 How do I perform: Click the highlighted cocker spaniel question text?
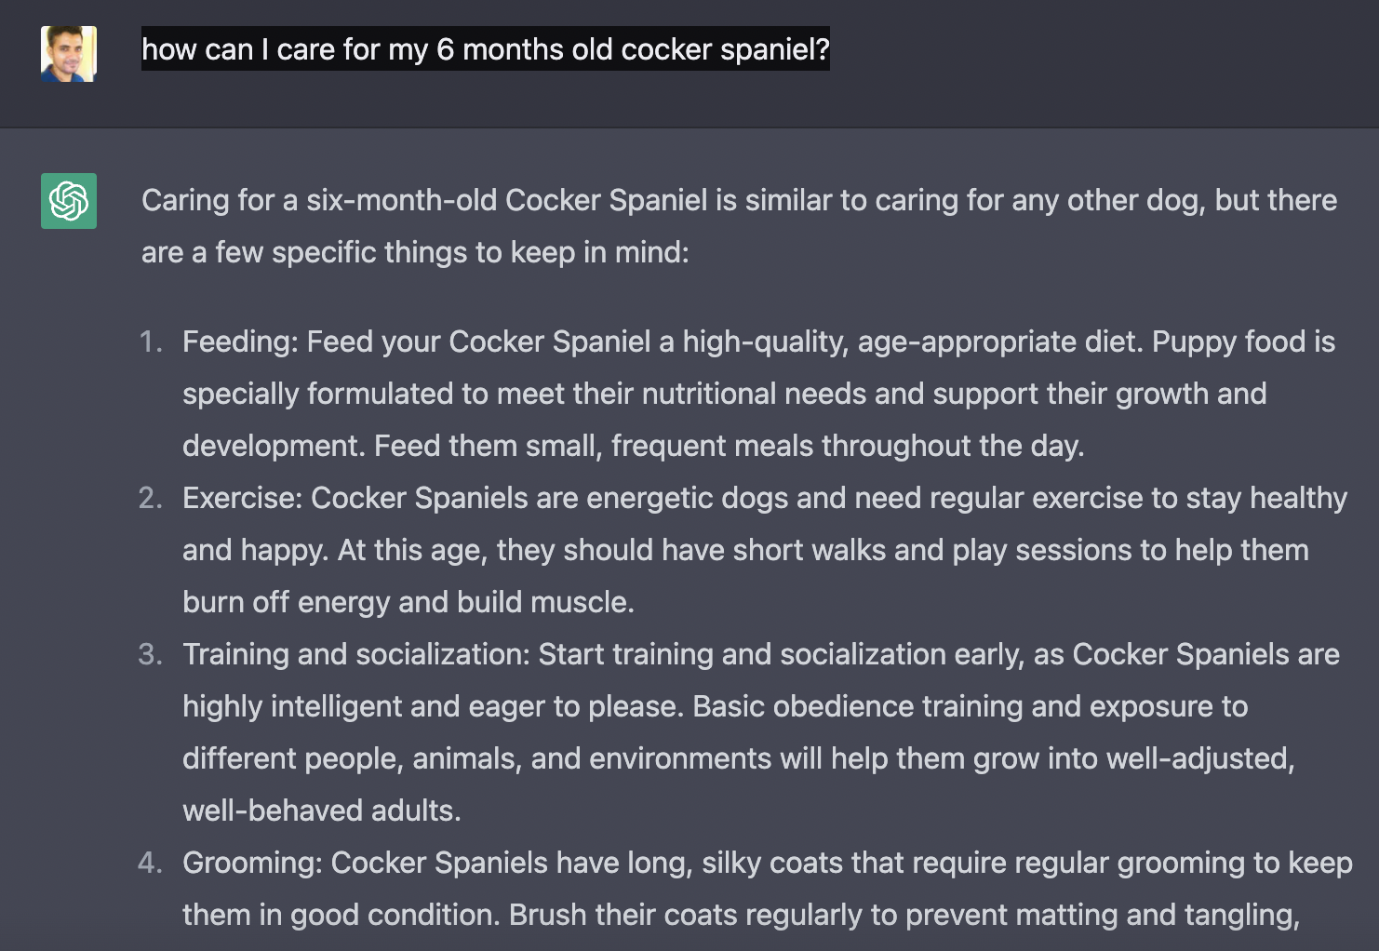(x=485, y=49)
